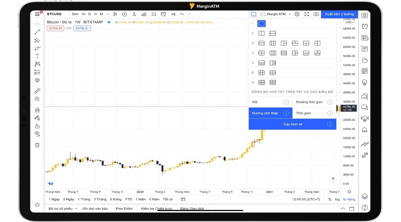Toggle hide all drawings eye icon
This screenshot has width=401, height=222.
point(37,134)
